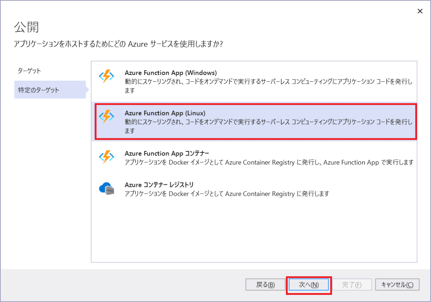
Task: Click the 完了(F) finish button
Action: pos(352,284)
